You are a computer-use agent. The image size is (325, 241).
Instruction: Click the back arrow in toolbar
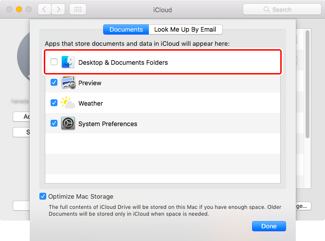[x=44, y=9]
